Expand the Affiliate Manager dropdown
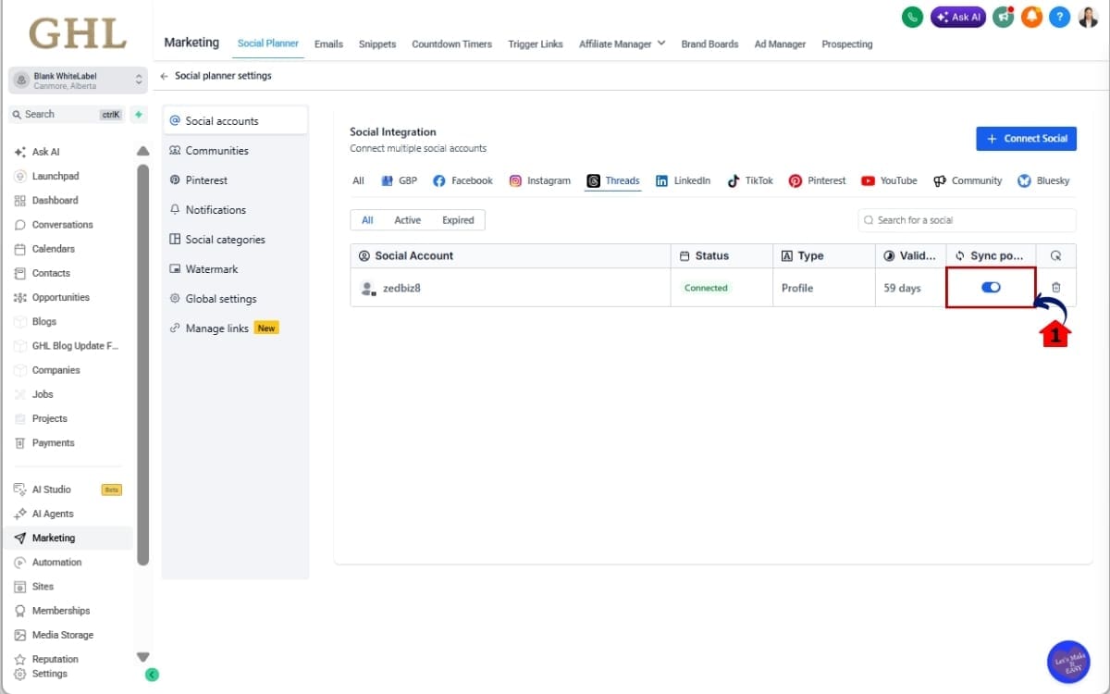The width and height of the screenshot is (1110, 694). pos(622,43)
